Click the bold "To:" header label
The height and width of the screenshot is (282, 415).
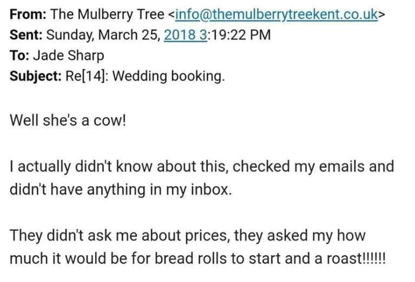19,56
